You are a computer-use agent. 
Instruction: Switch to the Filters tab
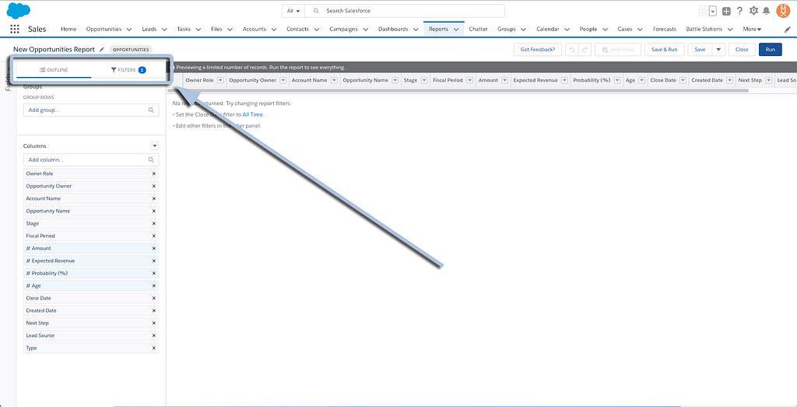pyautogui.click(x=128, y=70)
